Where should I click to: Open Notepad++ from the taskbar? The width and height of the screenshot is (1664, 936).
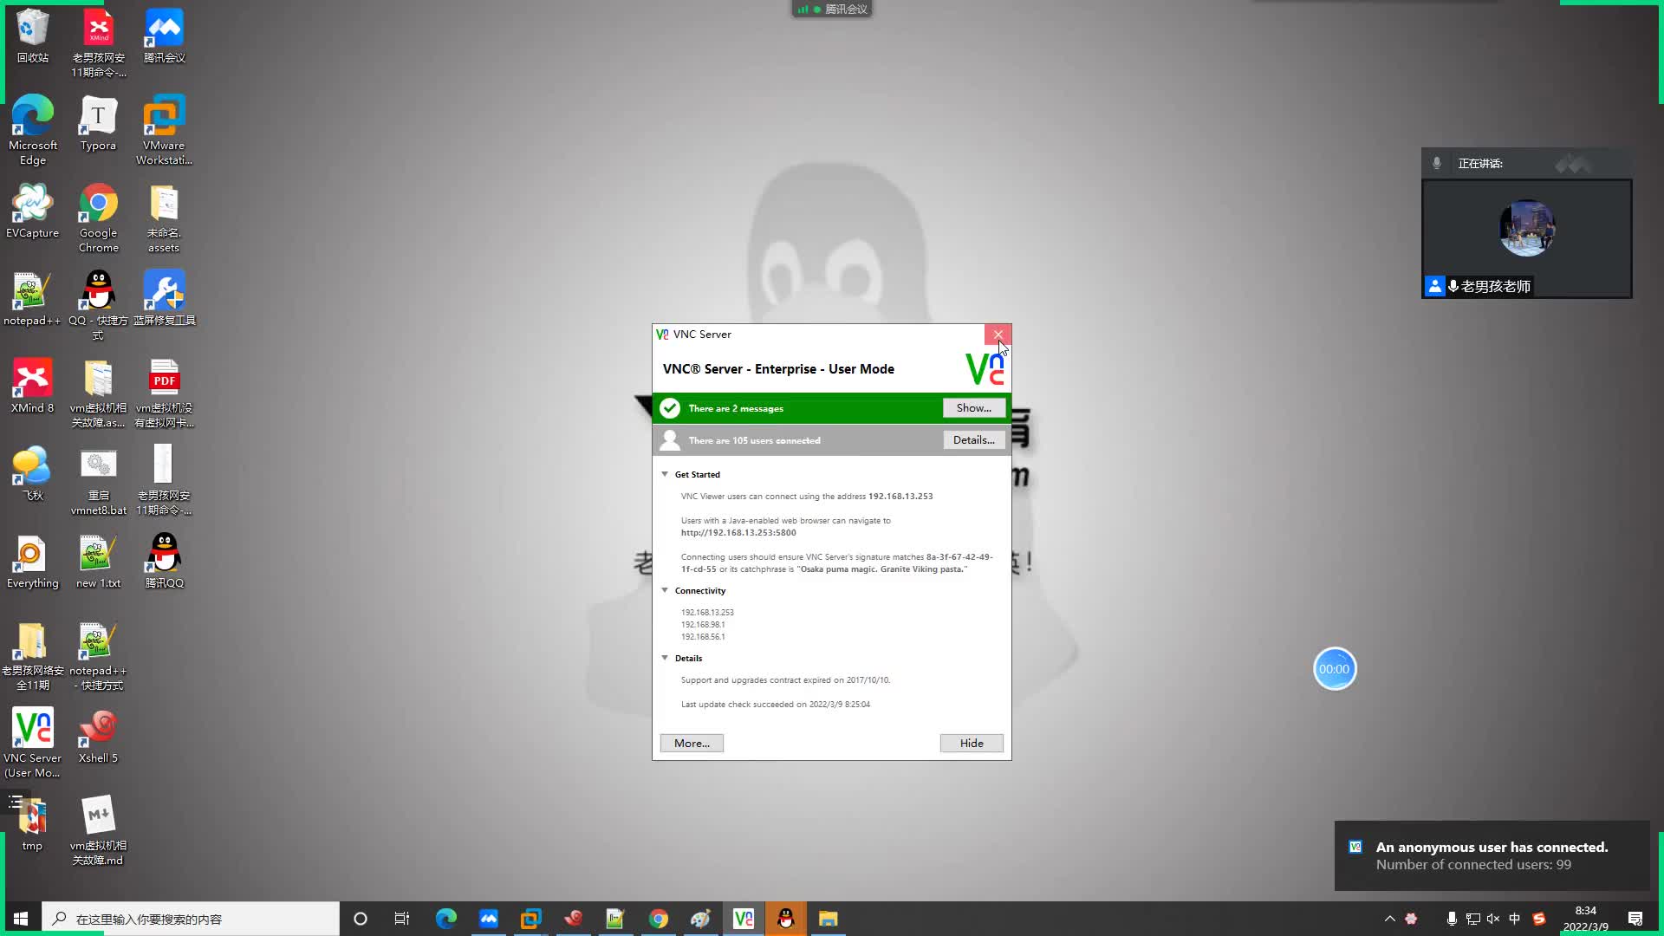tap(615, 919)
